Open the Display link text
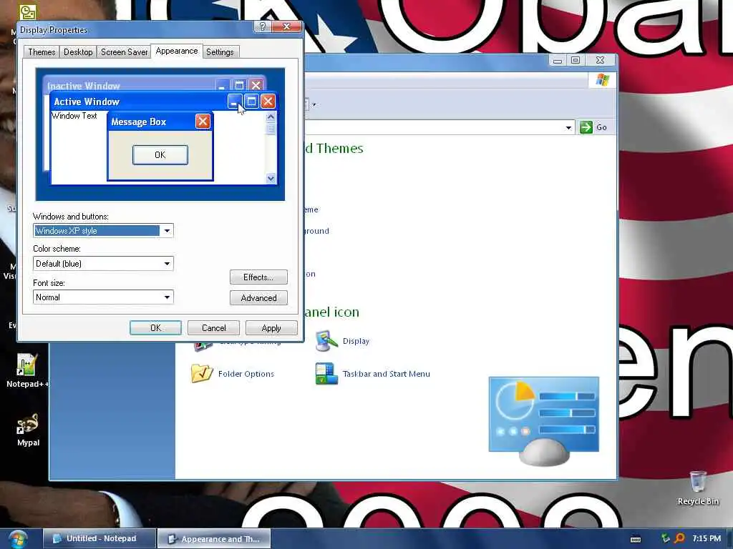The width and height of the screenshot is (733, 549). pos(356,341)
